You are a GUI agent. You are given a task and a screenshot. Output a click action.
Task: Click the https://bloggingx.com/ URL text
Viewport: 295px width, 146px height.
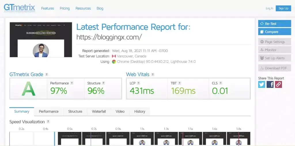[109, 37]
